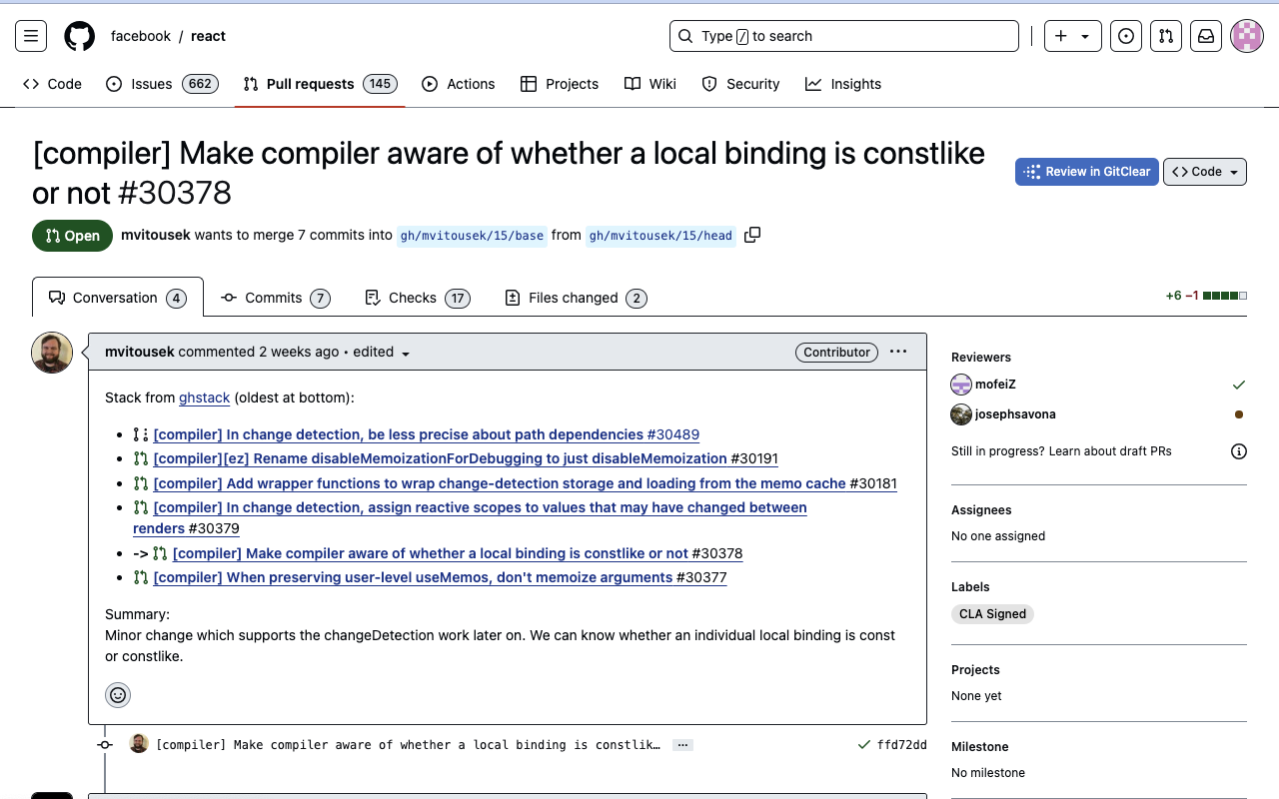Open commit message link in timeline
This screenshot has width=1279, height=799.
click(x=408, y=745)
